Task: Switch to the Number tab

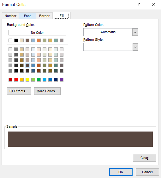Action: (10, 16)
